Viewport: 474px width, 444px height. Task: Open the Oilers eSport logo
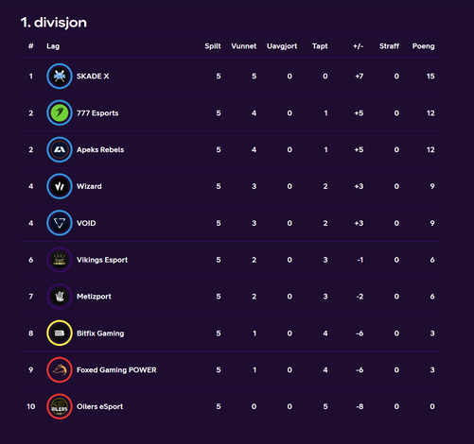[60, 406]
